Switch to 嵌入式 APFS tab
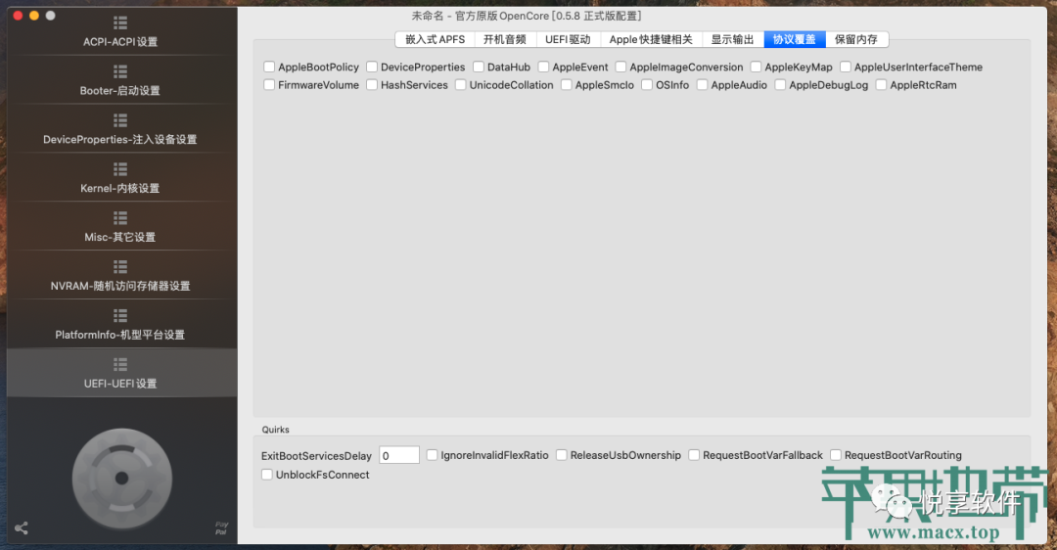1057x550 pixels. (x=435, y=40)
